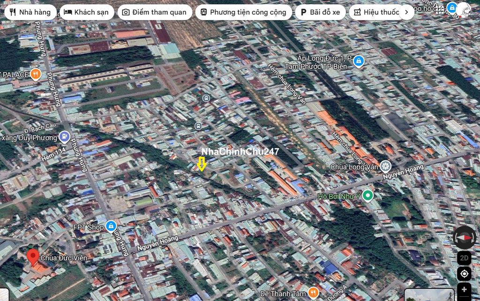
Task: Click the Dê Thanh Tâm restaurant marker
Action: [313, 293]
